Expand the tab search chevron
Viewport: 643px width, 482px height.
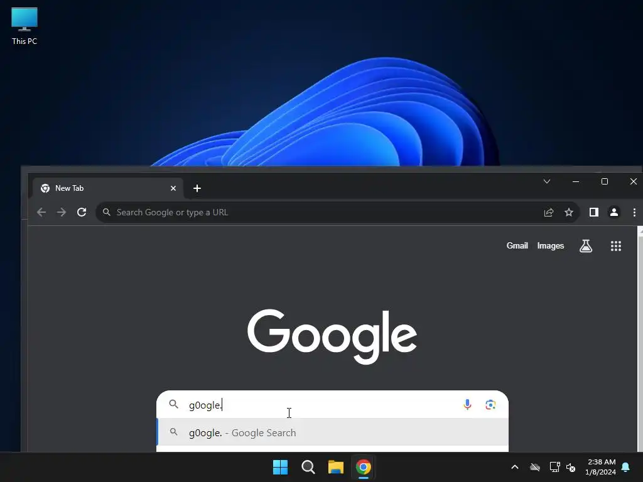(x=547, y=181)
